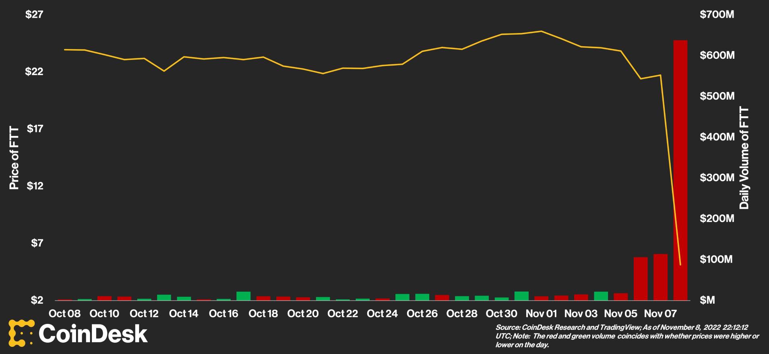Click the green volume bar for Oct 31
This screenshot has height=354, width=769.
coord(521,296)
